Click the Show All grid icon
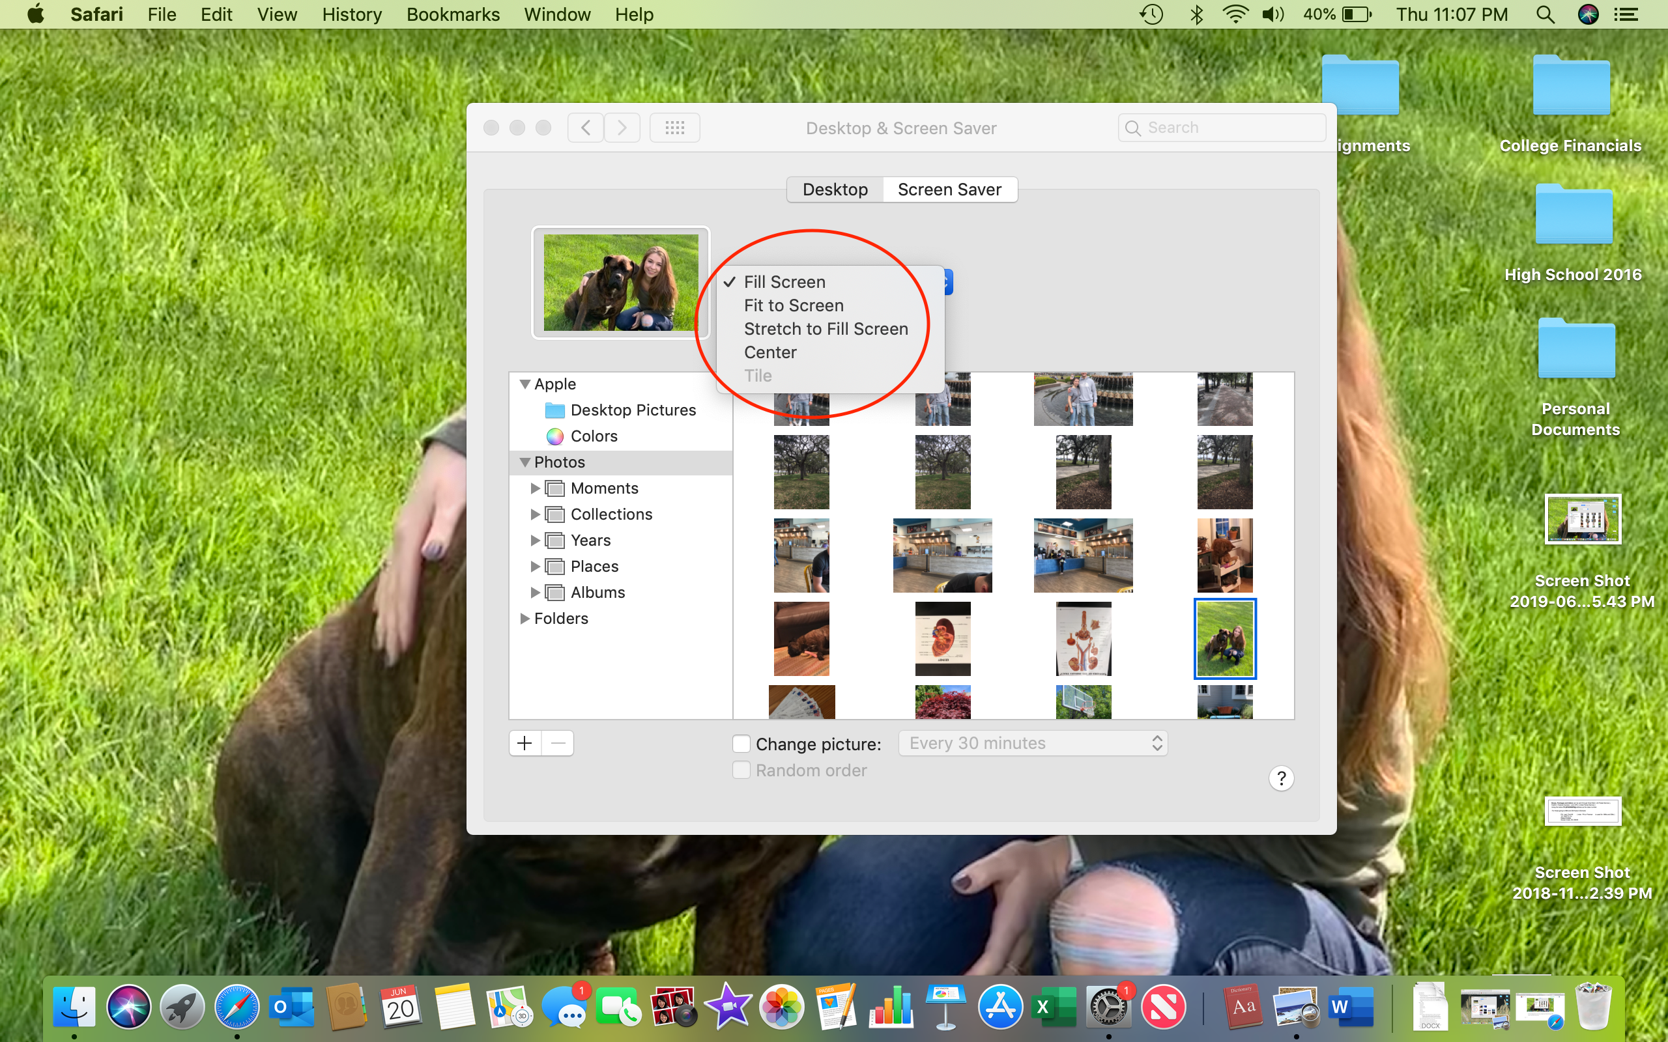1668x1042 pixels. tap(674, 128)
